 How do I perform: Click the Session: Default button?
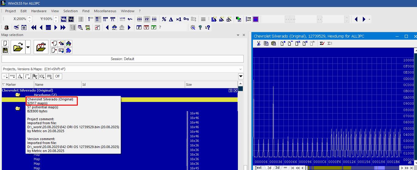(122, 59)
